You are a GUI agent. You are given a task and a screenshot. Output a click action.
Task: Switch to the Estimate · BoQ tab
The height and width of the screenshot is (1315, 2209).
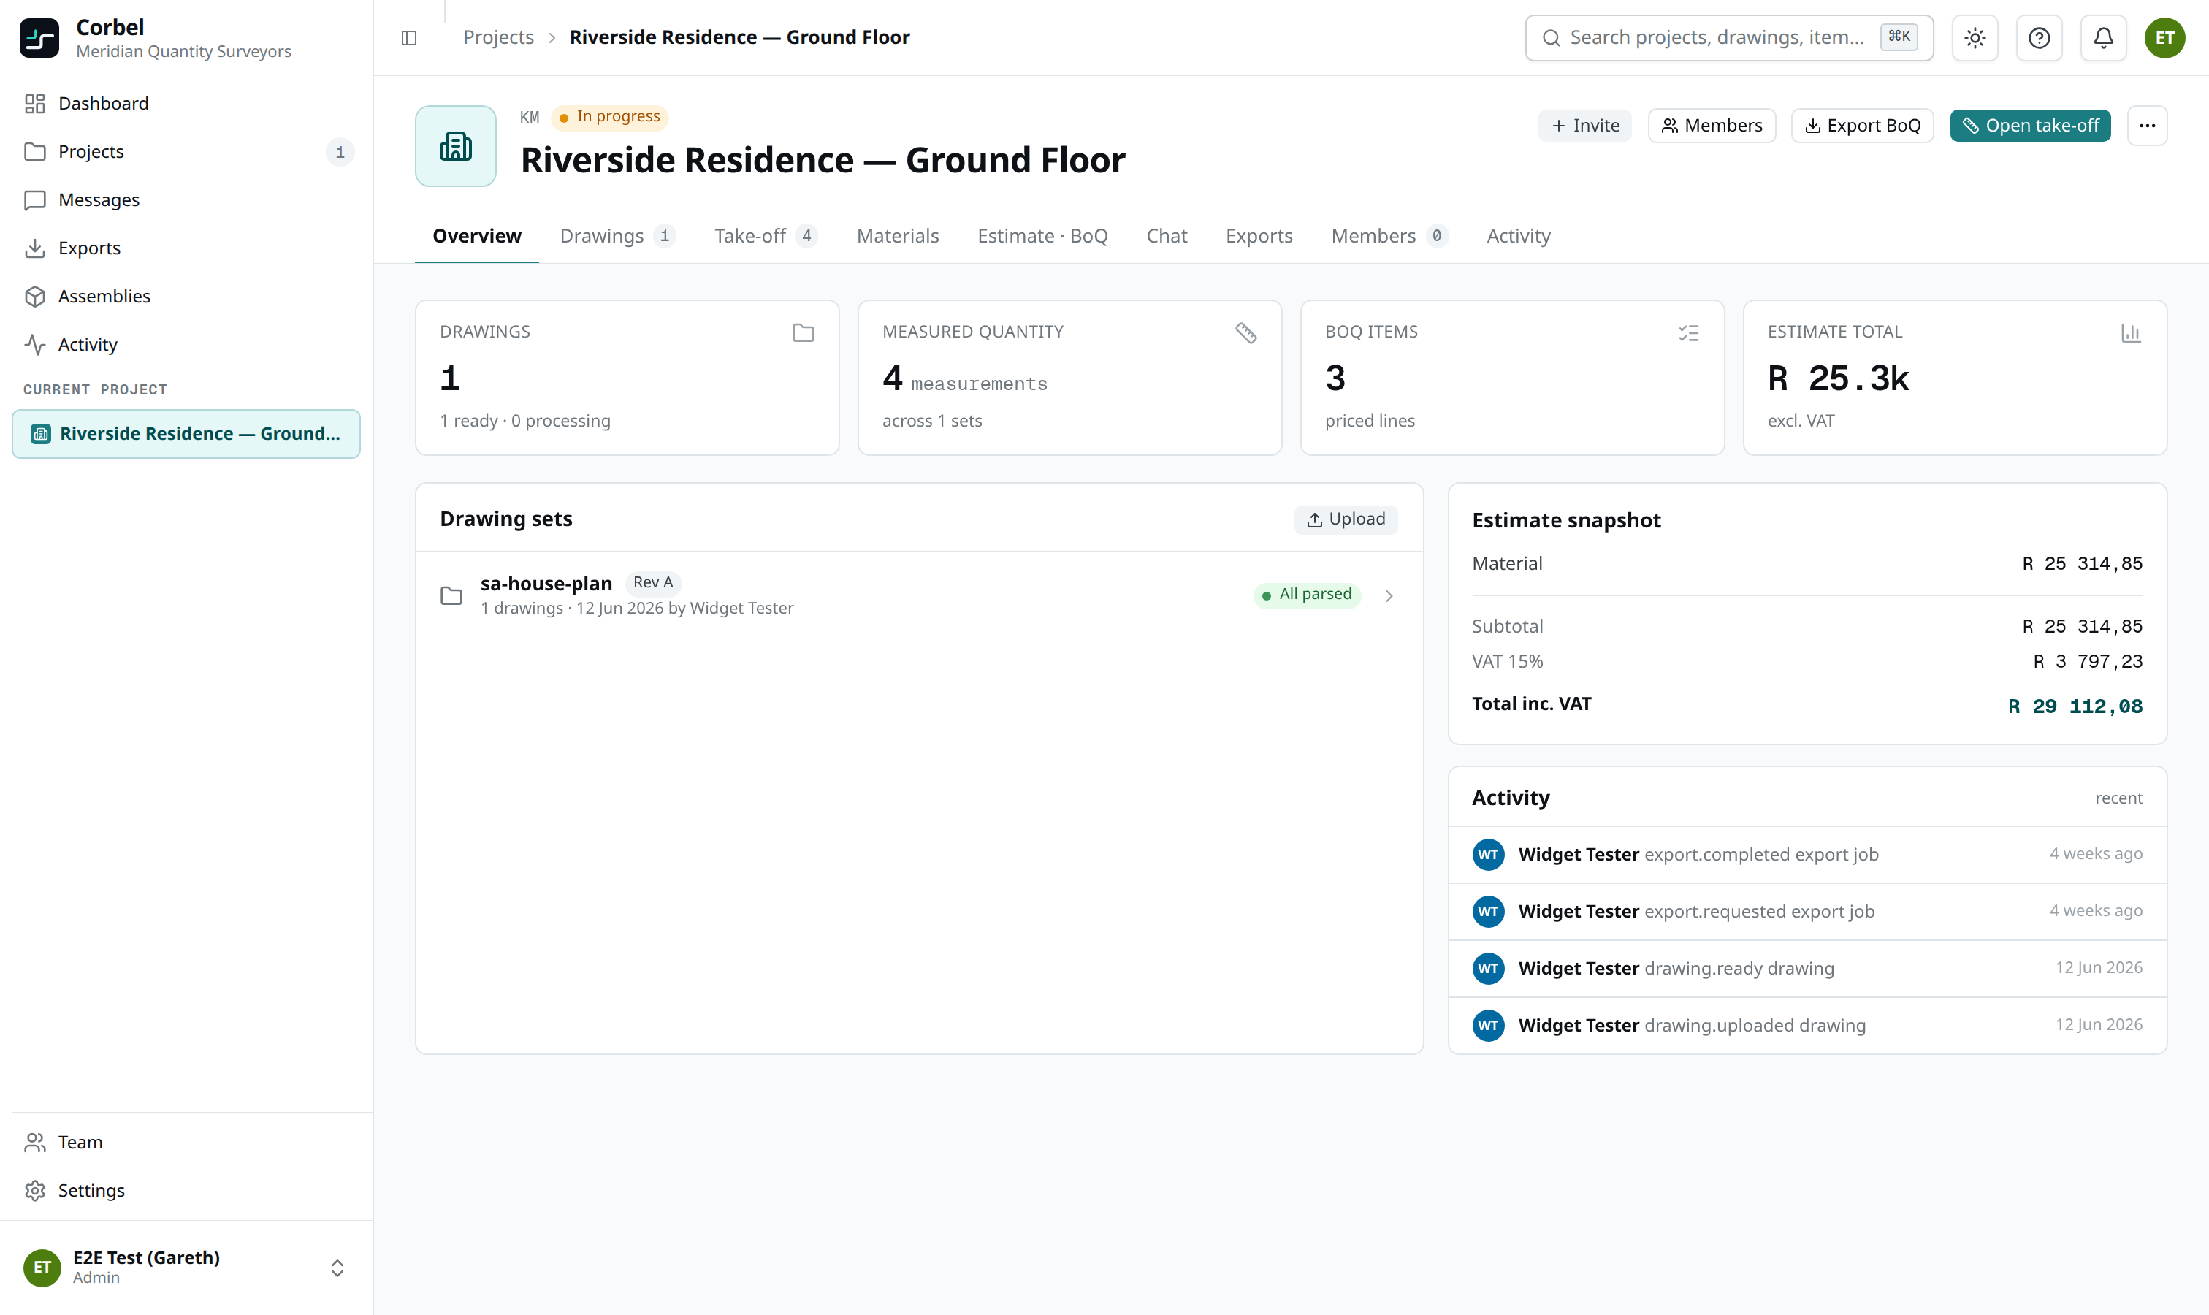(x=1042, y=236)
